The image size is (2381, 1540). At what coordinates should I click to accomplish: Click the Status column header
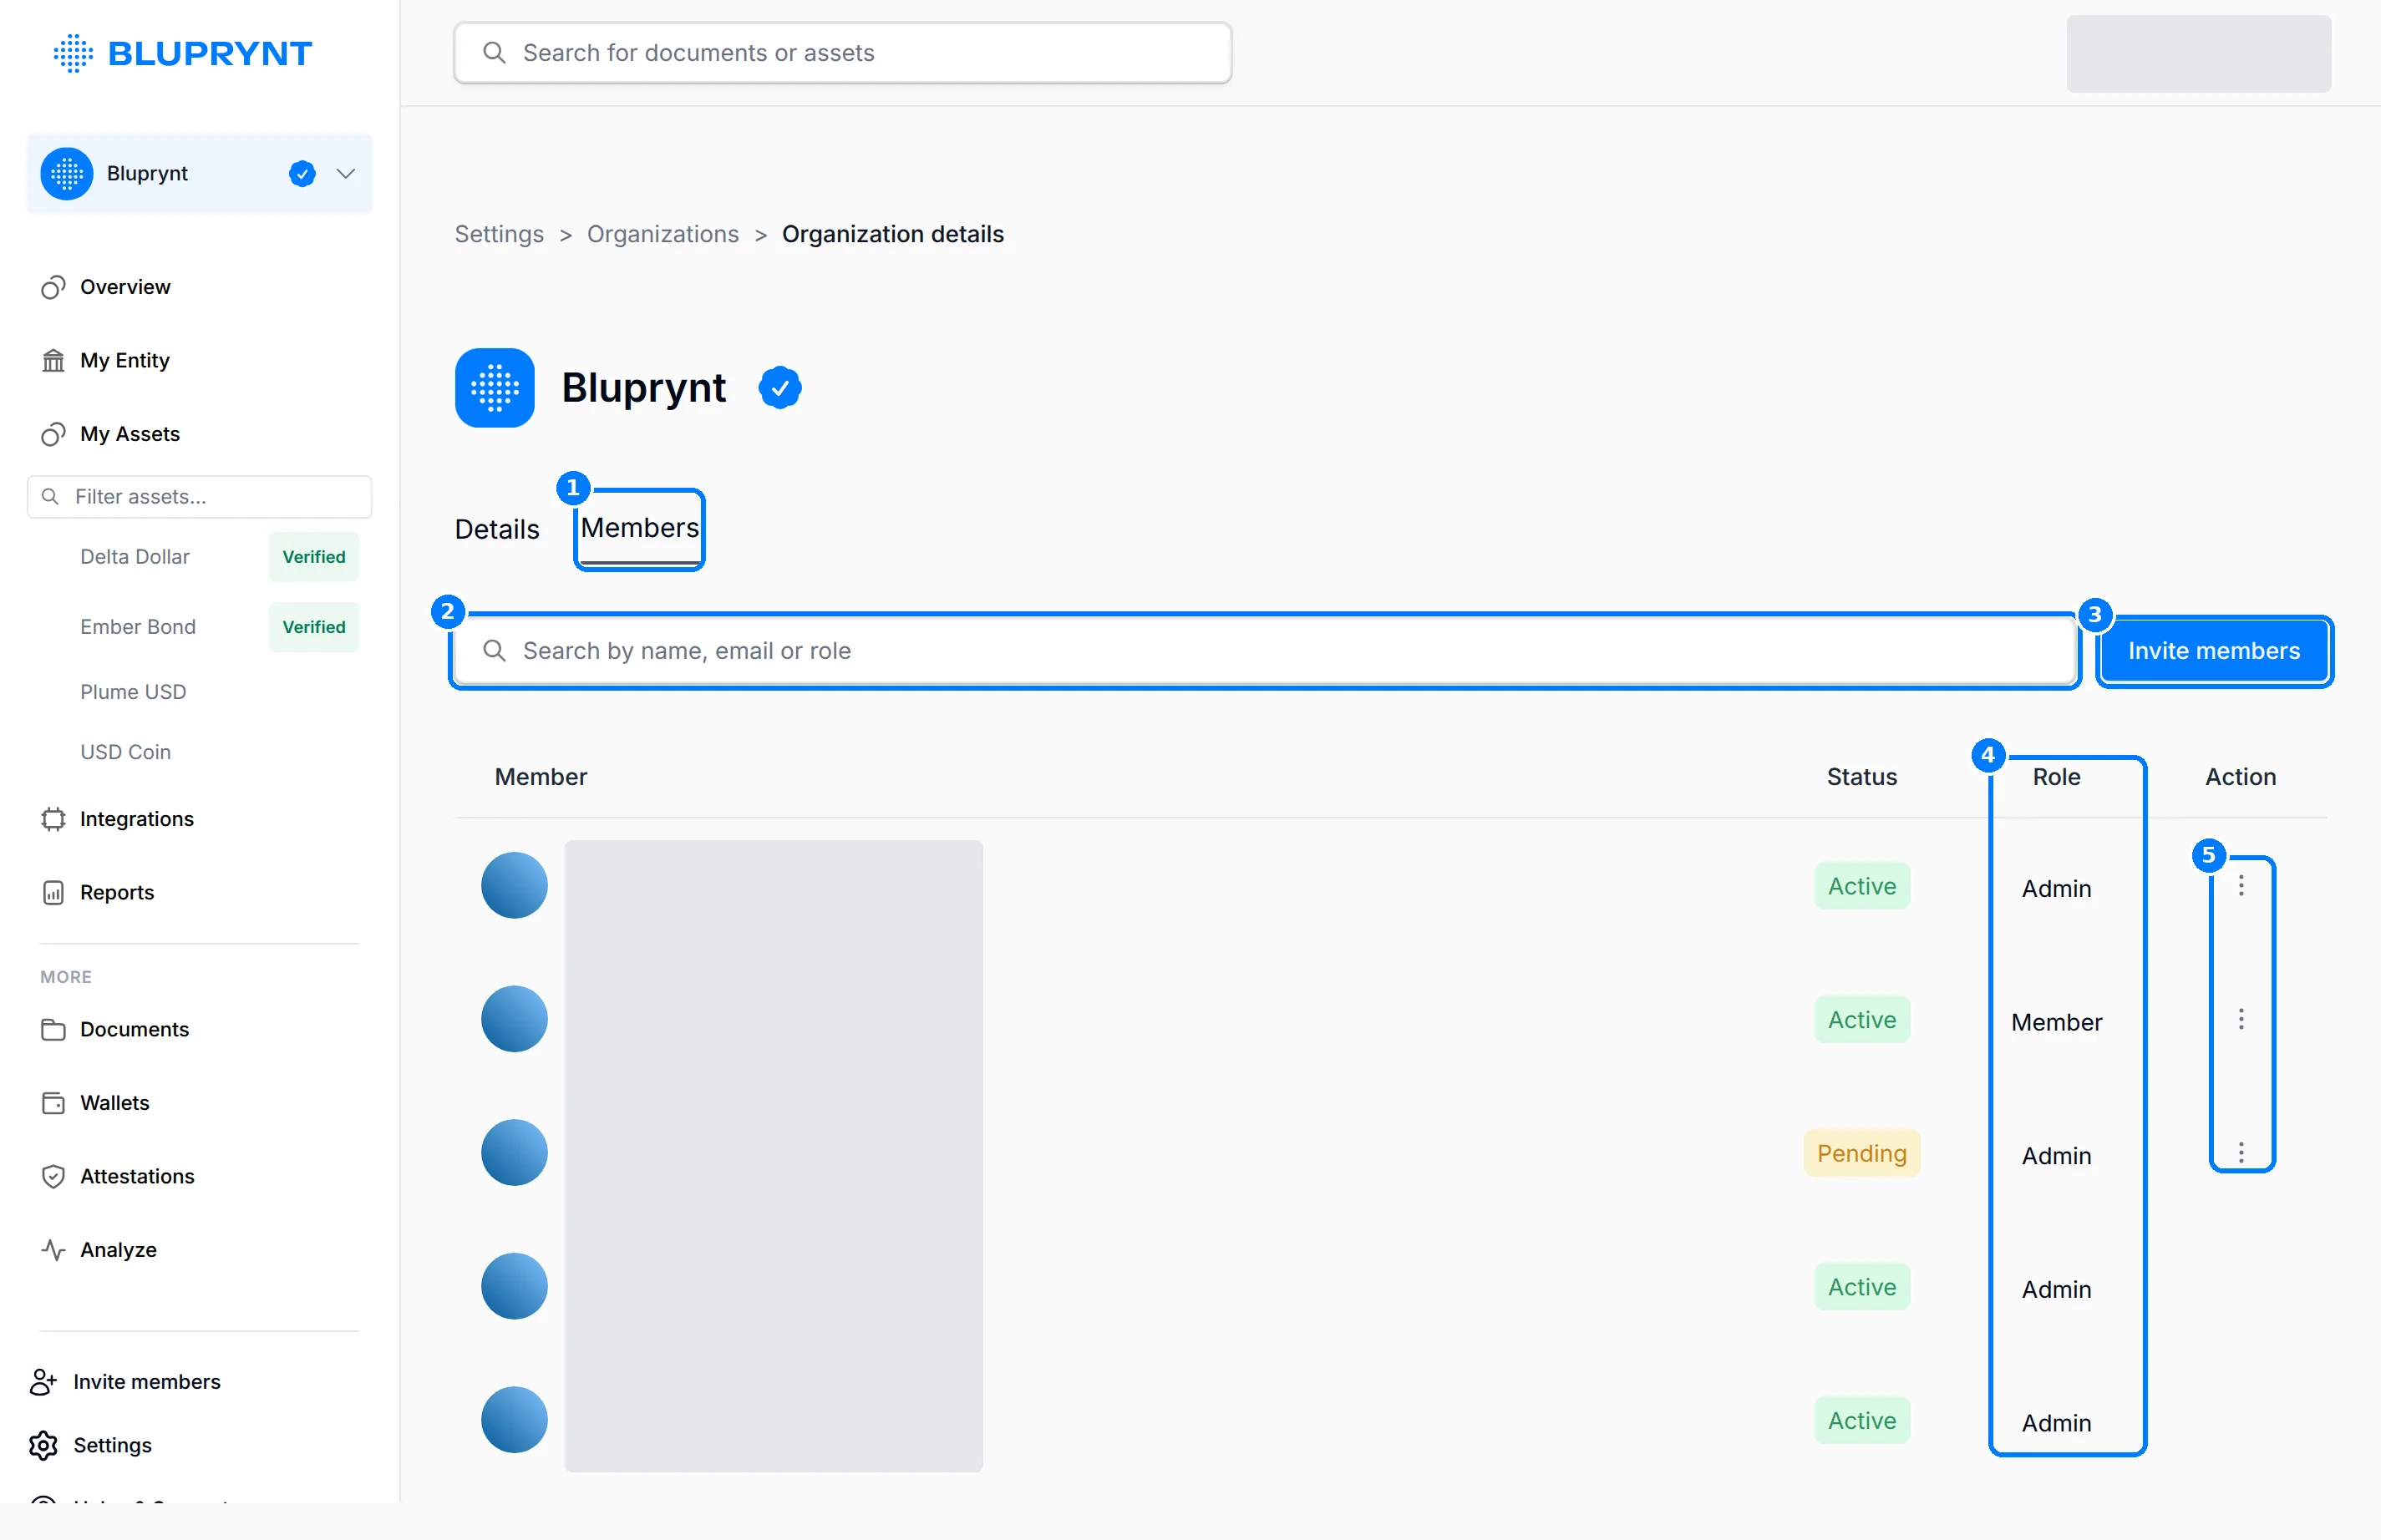[x=1862, y=777]
